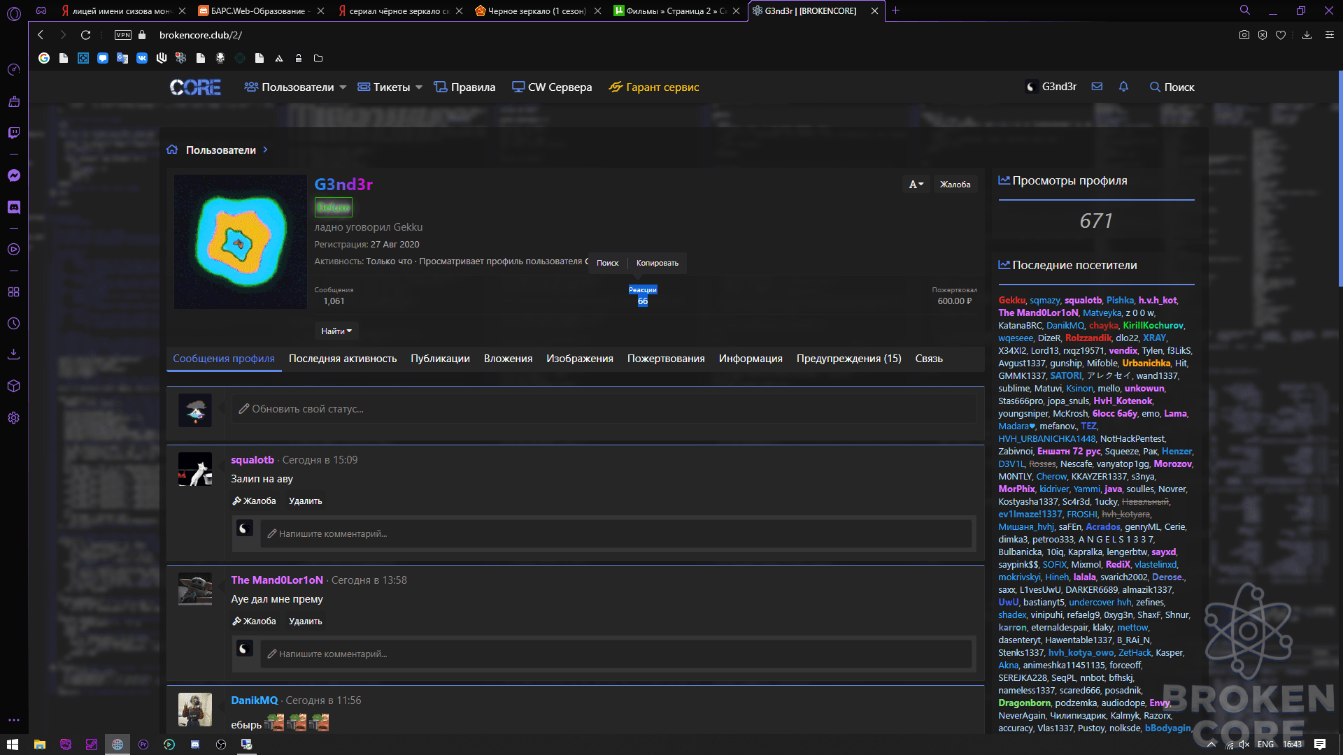Open Messenger in the browser sidebar
Screen dimensions: 1343x755
click(x=13, y=175)
